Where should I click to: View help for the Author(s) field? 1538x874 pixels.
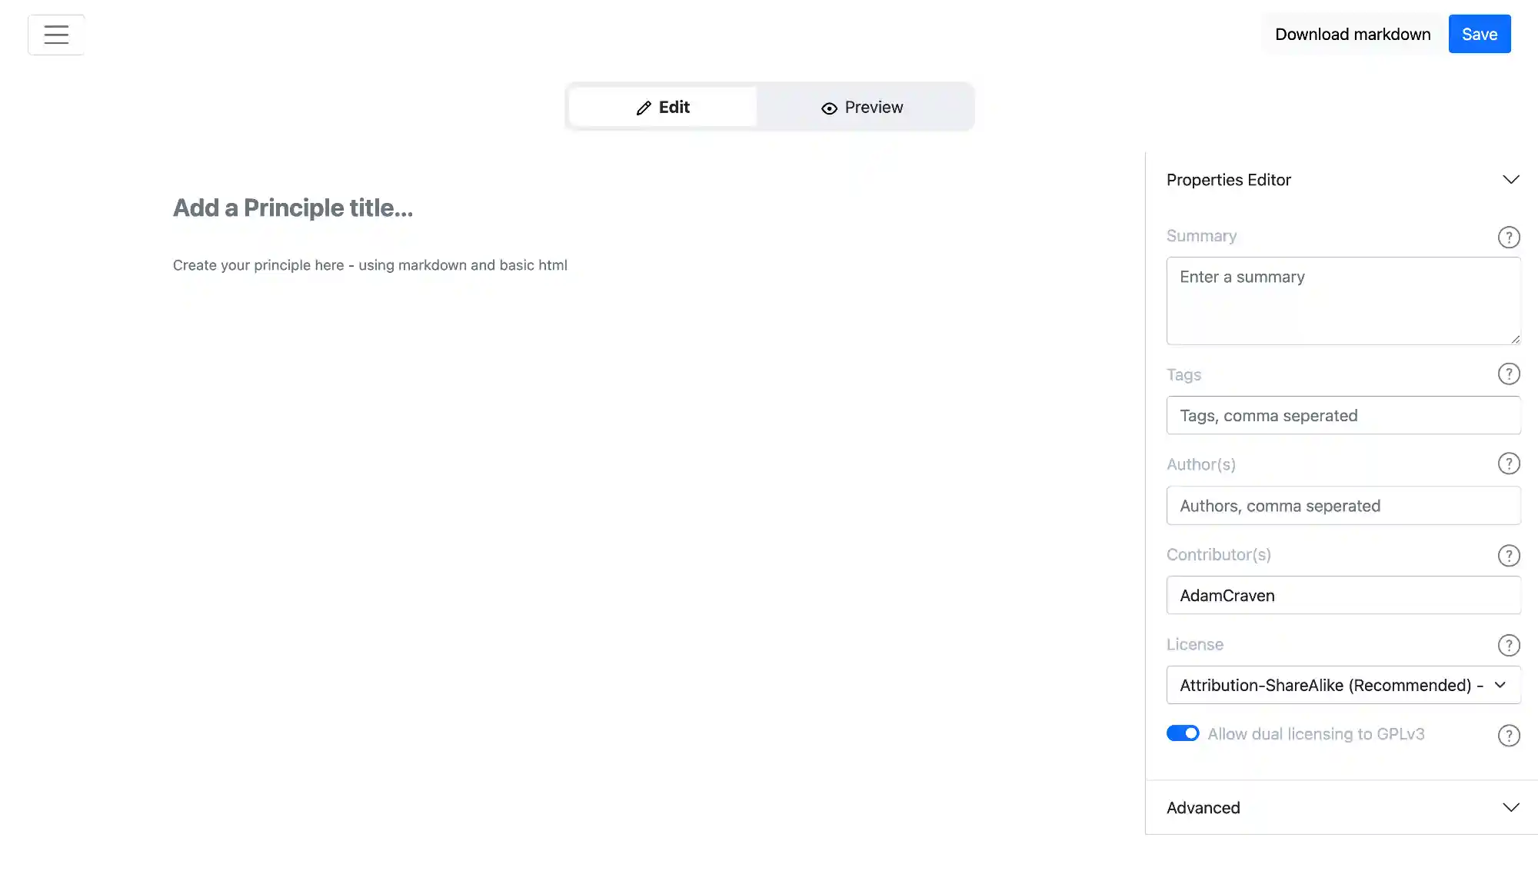coord(1508,464)
